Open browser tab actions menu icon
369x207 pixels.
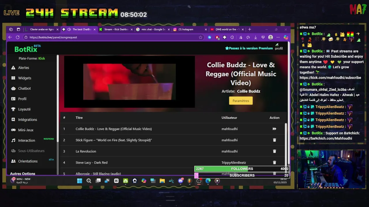(18, 29)
